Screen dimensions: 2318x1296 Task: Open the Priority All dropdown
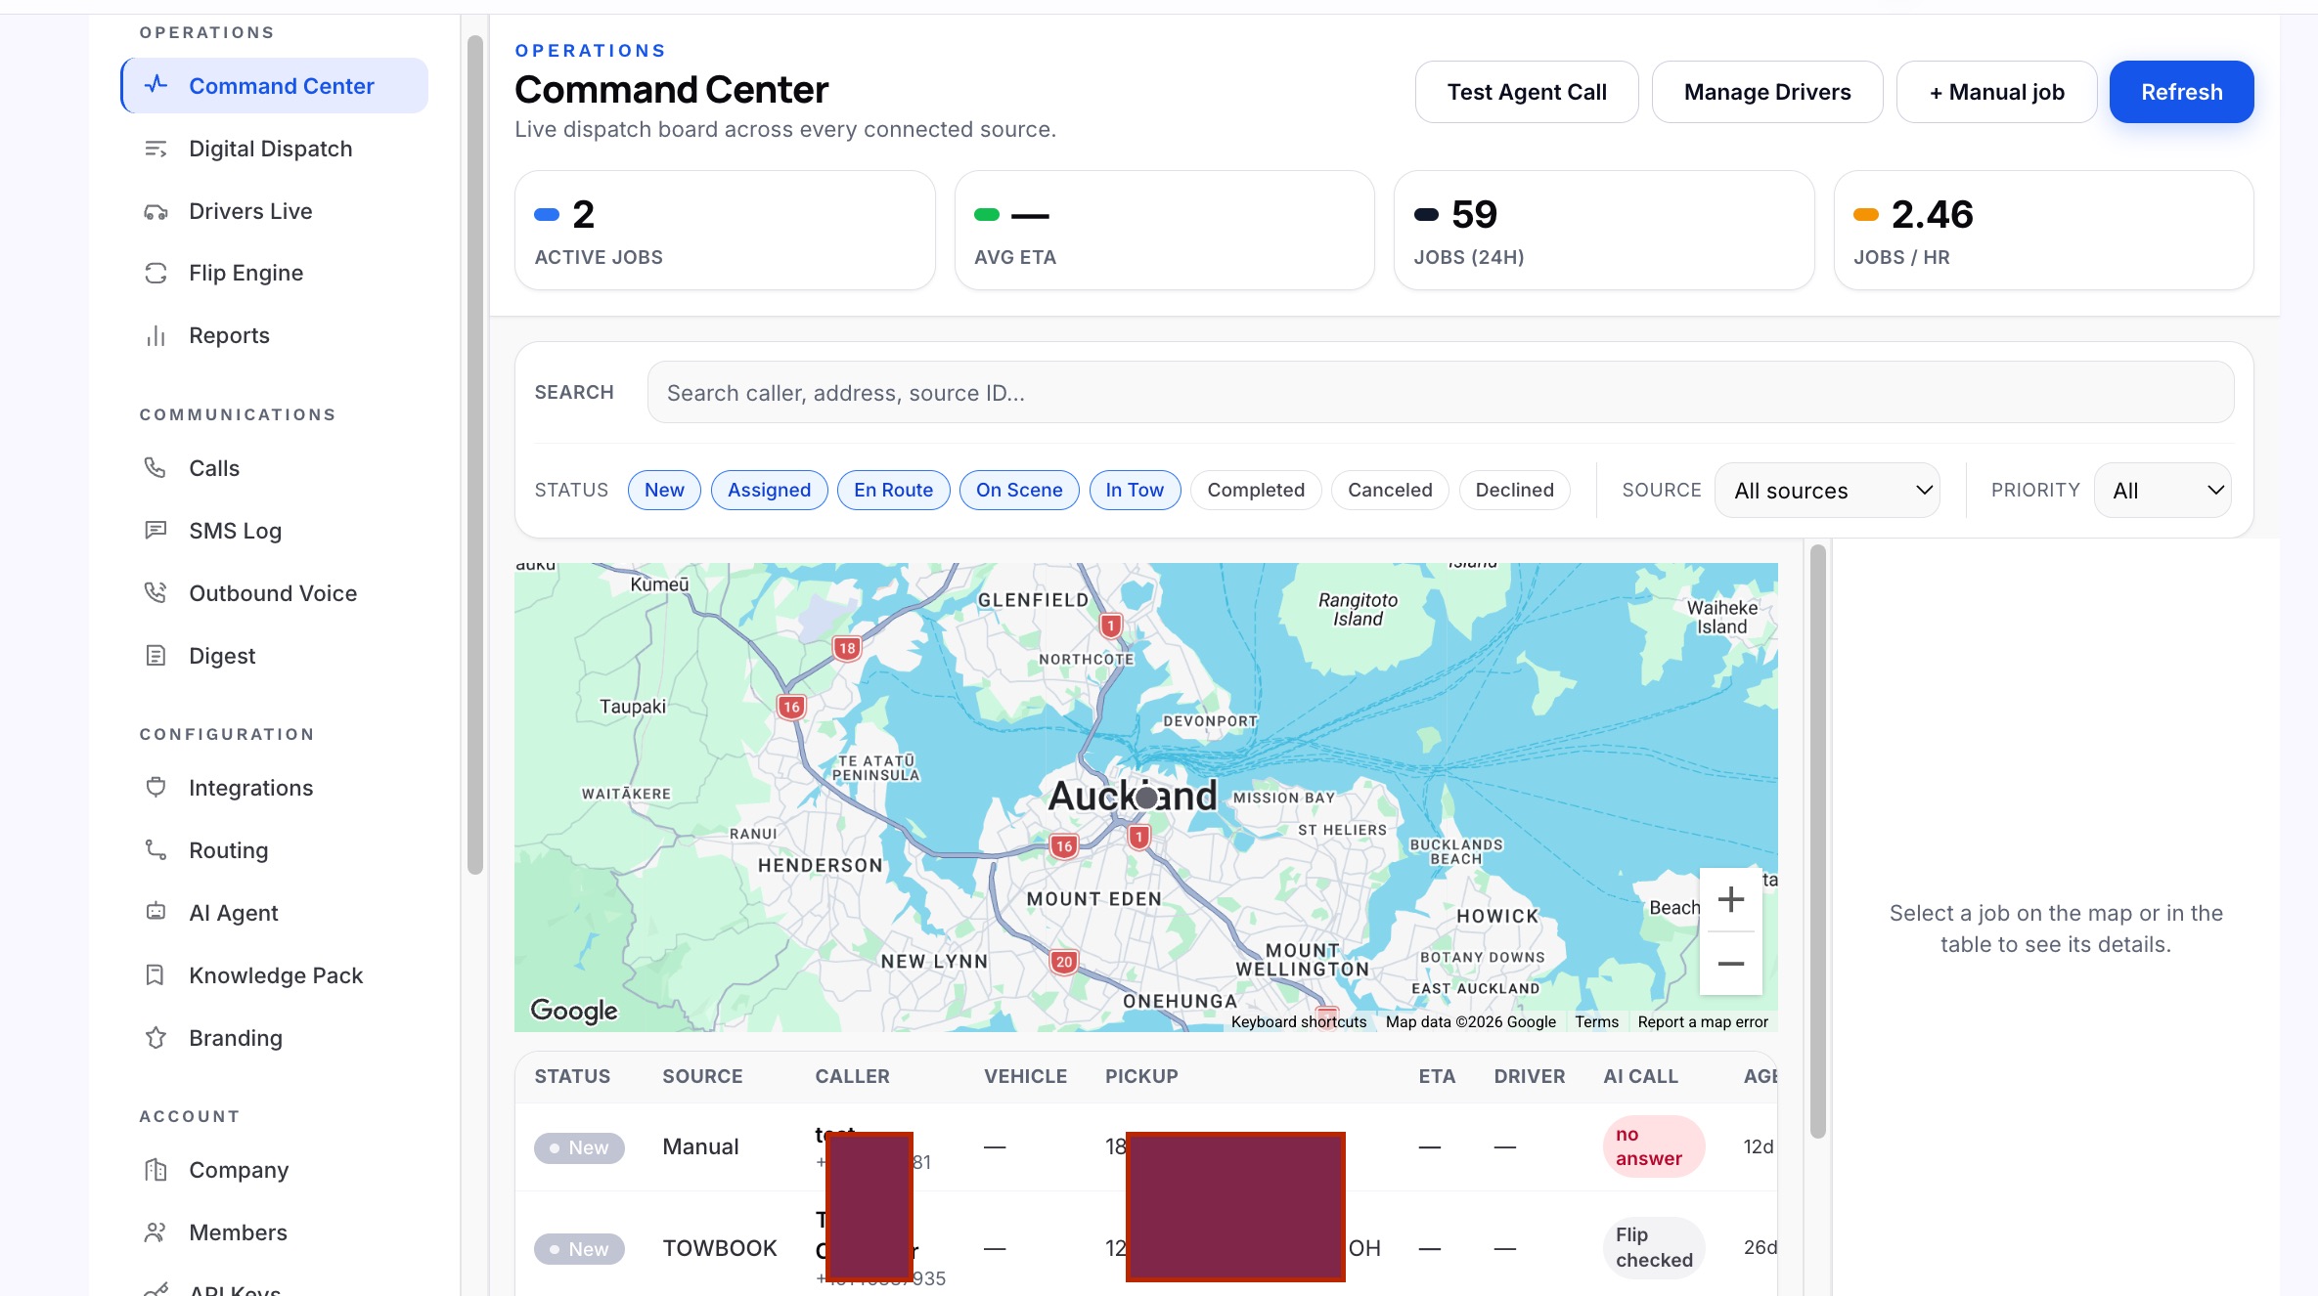pyautogui.click(x=2162, y=490)
